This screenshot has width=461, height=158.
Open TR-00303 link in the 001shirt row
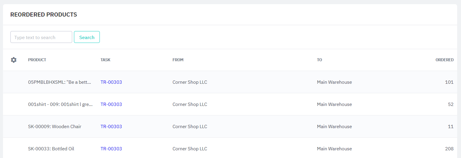(111, 104)
